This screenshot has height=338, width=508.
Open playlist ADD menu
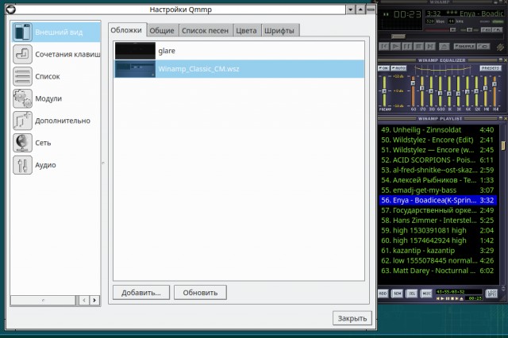pos(383,294)
